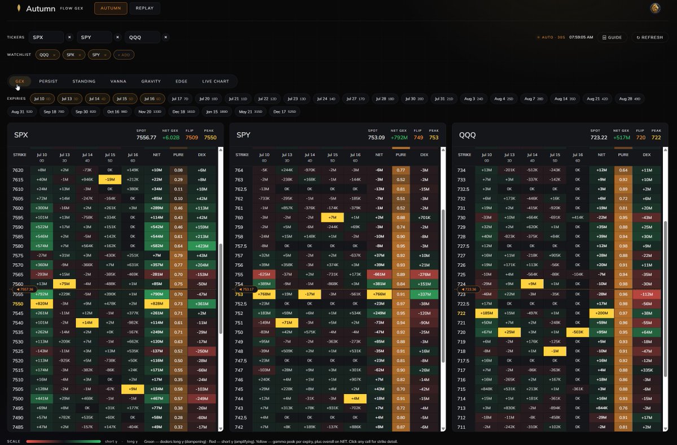Image resolution: width=677 pixels, height=445 pixels.
Task: Open the Guide button
Action: tap(612, 37)
